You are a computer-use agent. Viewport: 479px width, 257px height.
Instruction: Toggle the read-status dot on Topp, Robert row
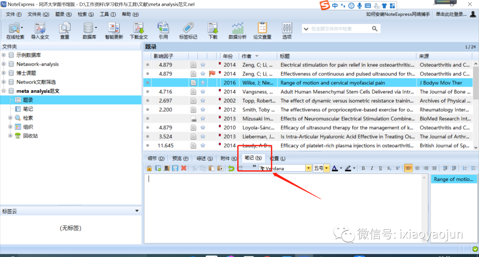pos(148,100)
